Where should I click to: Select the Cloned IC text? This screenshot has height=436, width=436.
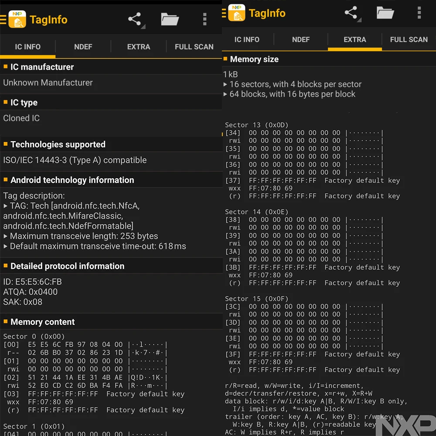click(x=21, y=118)
